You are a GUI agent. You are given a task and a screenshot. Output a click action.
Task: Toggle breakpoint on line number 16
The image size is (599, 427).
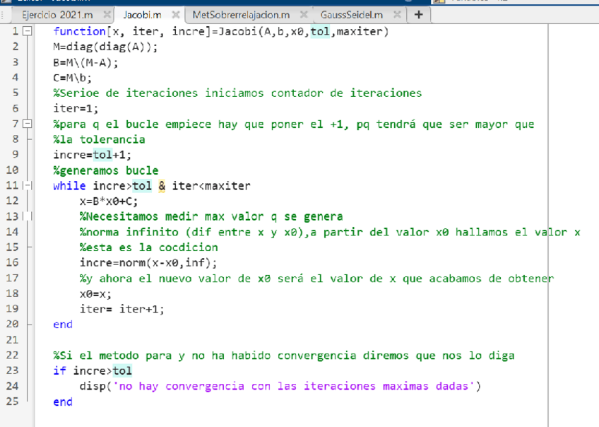(x=13, y=263)
